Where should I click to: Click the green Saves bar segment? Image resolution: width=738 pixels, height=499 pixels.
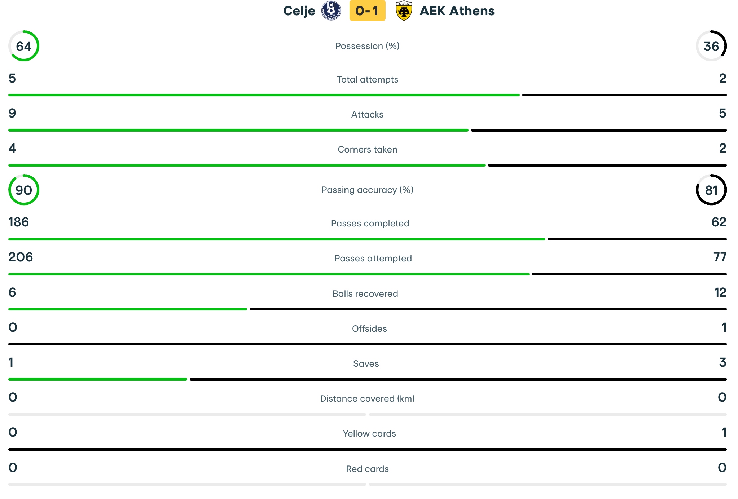coord(98,379)
